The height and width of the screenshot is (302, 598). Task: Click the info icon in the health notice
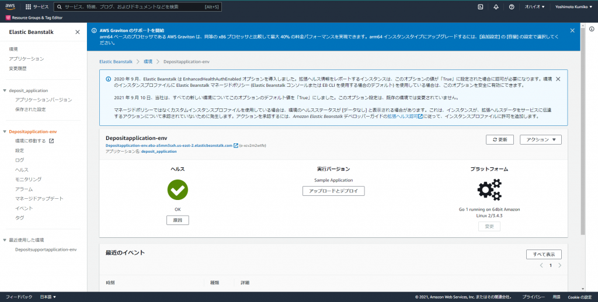[108, 79]
